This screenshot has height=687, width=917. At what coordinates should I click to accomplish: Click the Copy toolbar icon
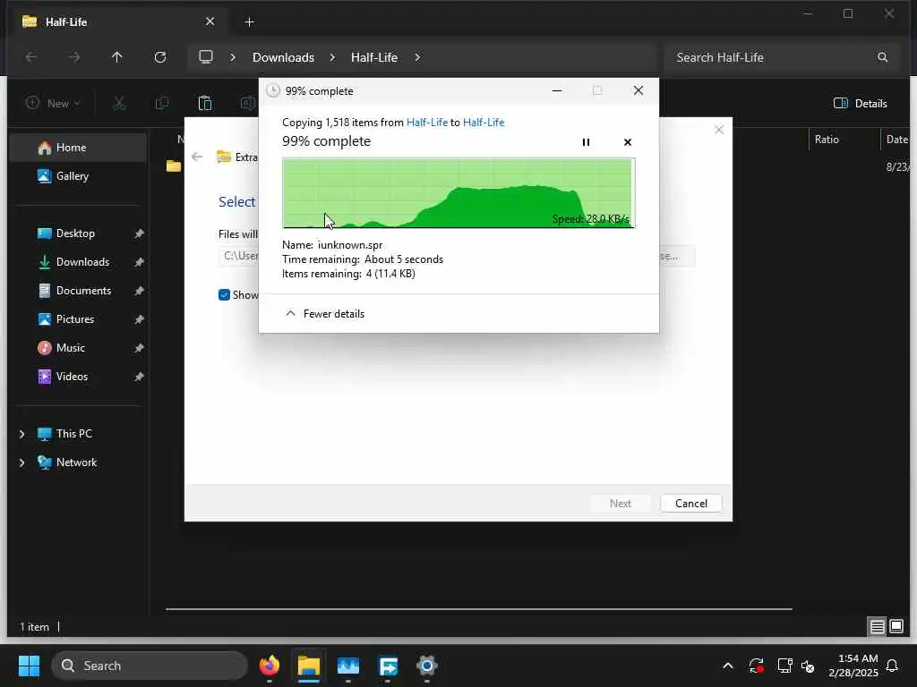(162, 104)
